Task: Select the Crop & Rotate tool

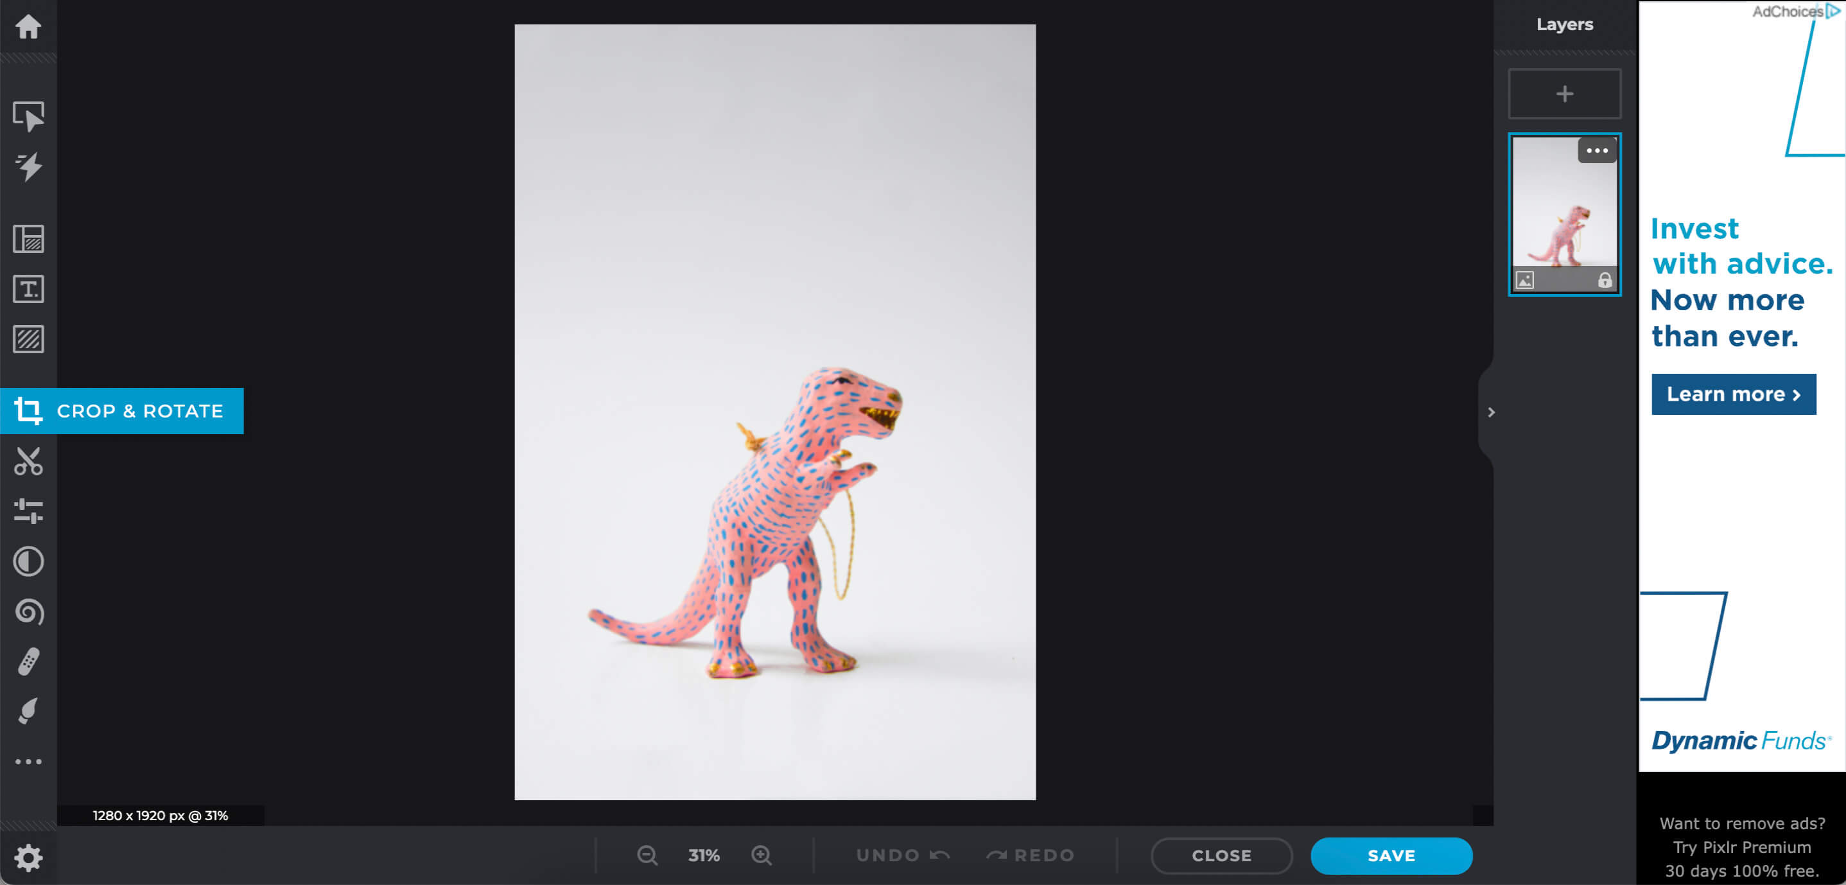Action: pos(122,410)
